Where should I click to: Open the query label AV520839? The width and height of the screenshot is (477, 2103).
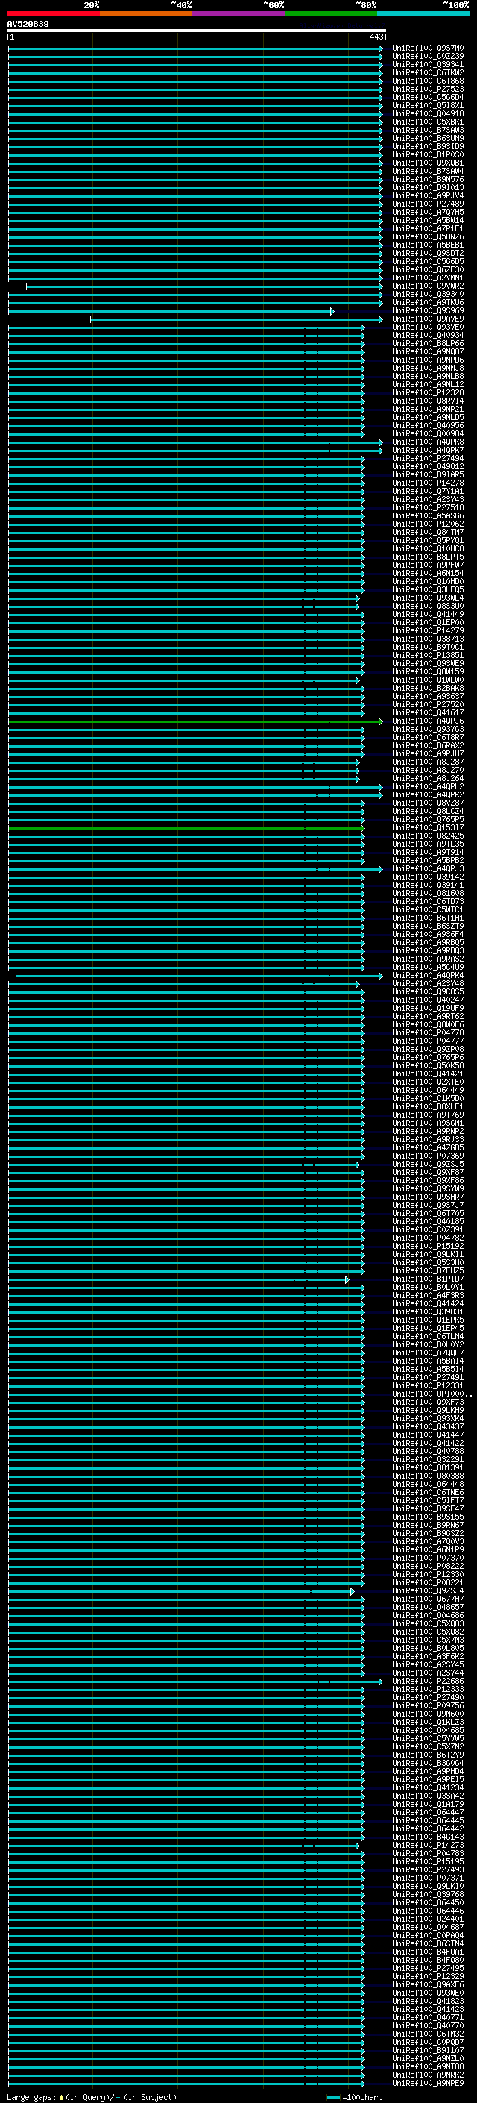[28, 25]
